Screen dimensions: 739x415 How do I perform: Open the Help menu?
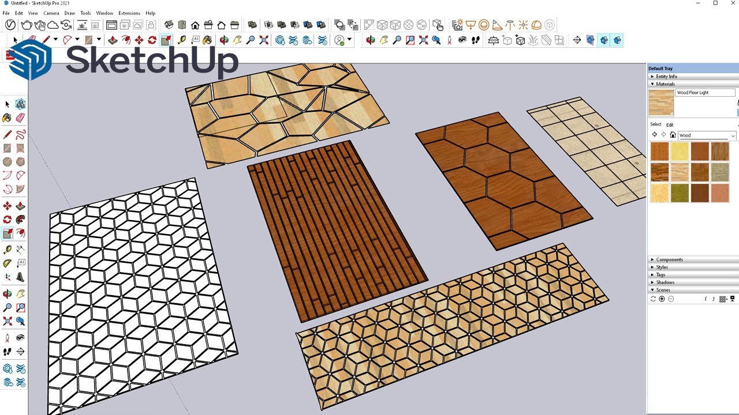151,13
